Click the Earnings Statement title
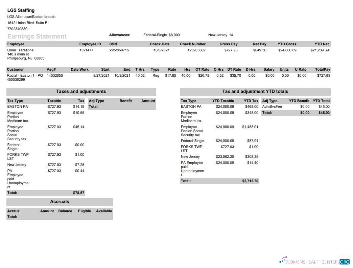The width and height of the screenshot is (353, 268). 37,36
